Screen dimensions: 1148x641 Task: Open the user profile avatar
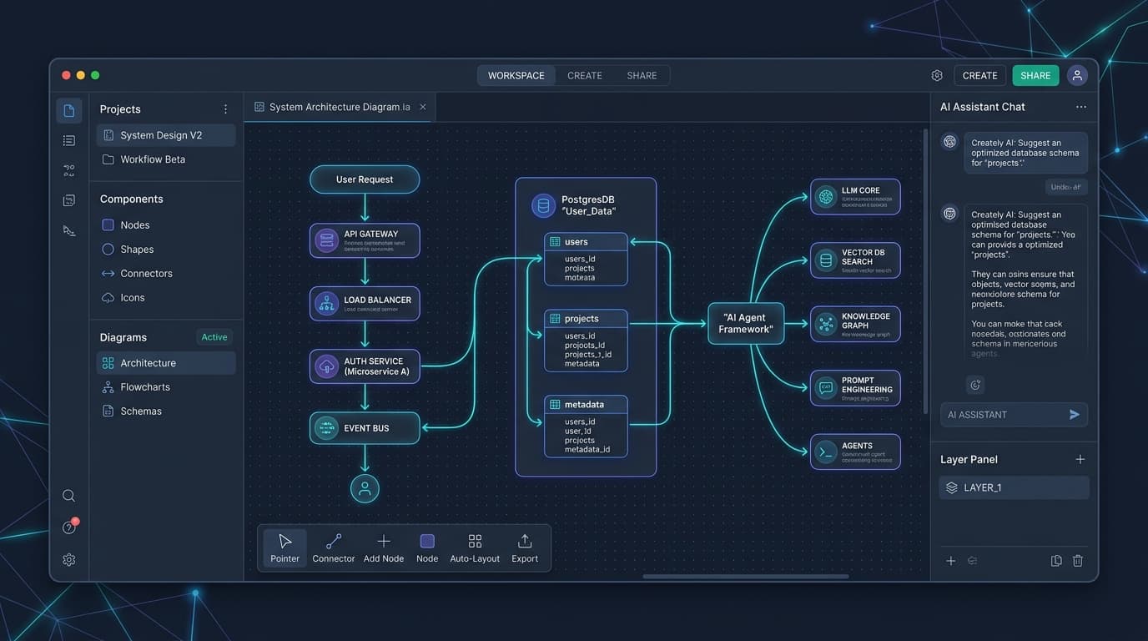[1077, 75]
